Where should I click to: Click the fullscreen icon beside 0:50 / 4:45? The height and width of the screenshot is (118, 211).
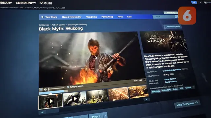[x=144, y=80]
